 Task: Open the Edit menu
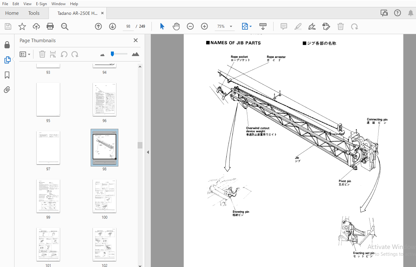pyautogui.click(x=16, y=4)
